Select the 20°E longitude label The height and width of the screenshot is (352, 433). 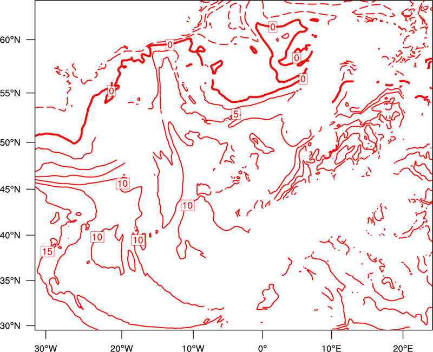click(x=403, y=348)
